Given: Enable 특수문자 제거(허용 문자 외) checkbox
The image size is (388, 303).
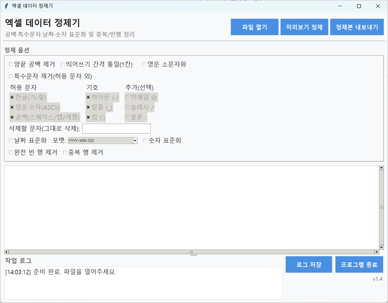Looking at the screenshot, I should tap(11, 76).
